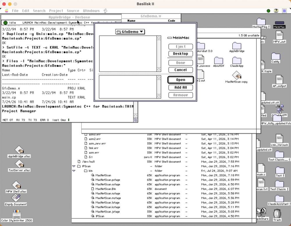The image size is (291, 226).
Task: Open the Windows menu
Action: click(91, 11)
